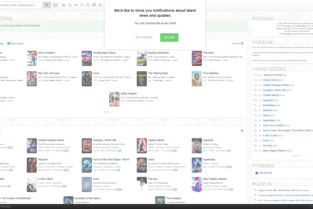Open The Maternal Conclusion episode link
This screenshot has width=313, height=209.
[111, 57]
